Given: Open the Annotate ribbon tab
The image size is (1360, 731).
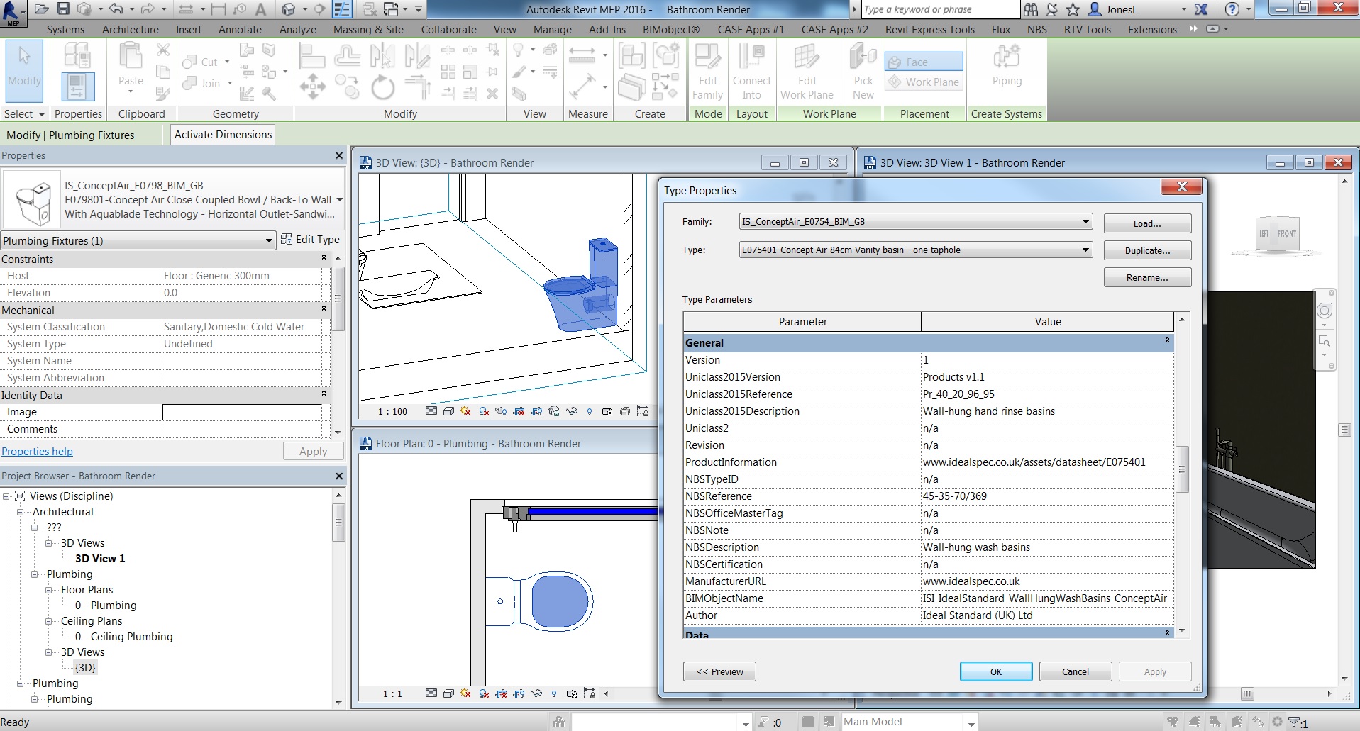Looking at the screenshot, I should pos(240,30).
